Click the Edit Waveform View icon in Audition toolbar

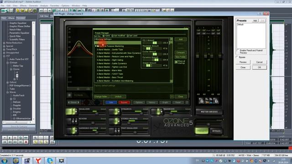[x=3, y=10]
